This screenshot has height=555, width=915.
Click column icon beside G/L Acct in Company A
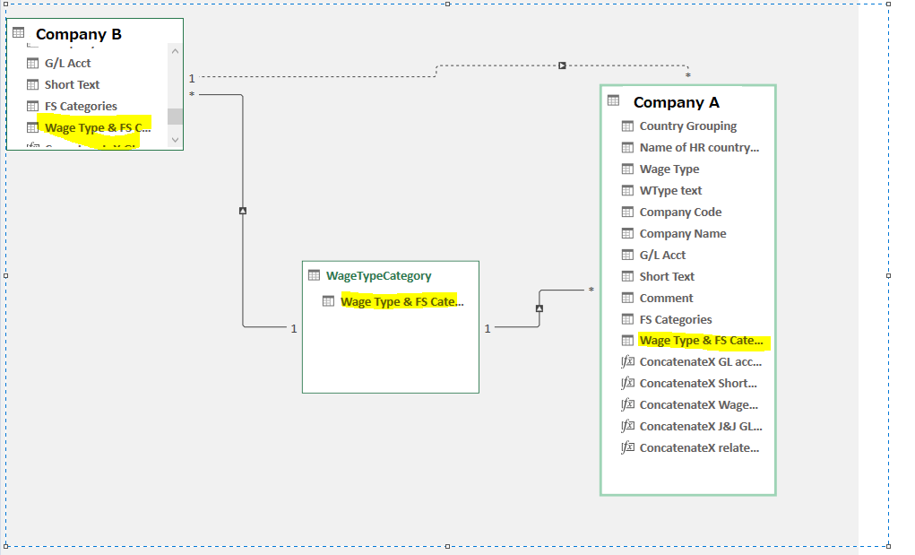(x=627, y=255)
